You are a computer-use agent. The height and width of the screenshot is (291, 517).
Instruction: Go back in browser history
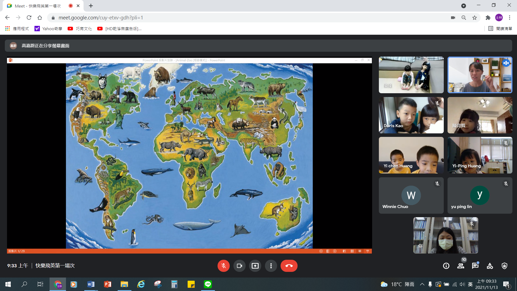(x=7, y=18)
